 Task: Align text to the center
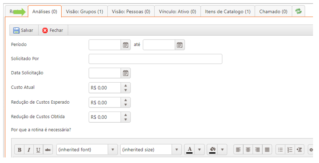click(248, 150)
